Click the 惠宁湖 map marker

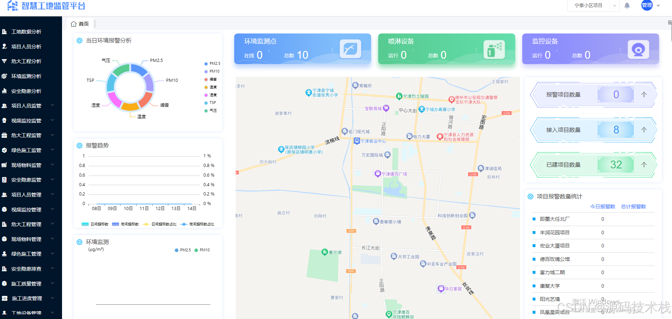click(x=324, y=252)
